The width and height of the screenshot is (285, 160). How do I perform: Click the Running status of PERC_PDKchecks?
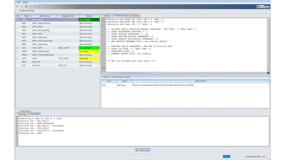pyautogui.click(x=89, y=51)
